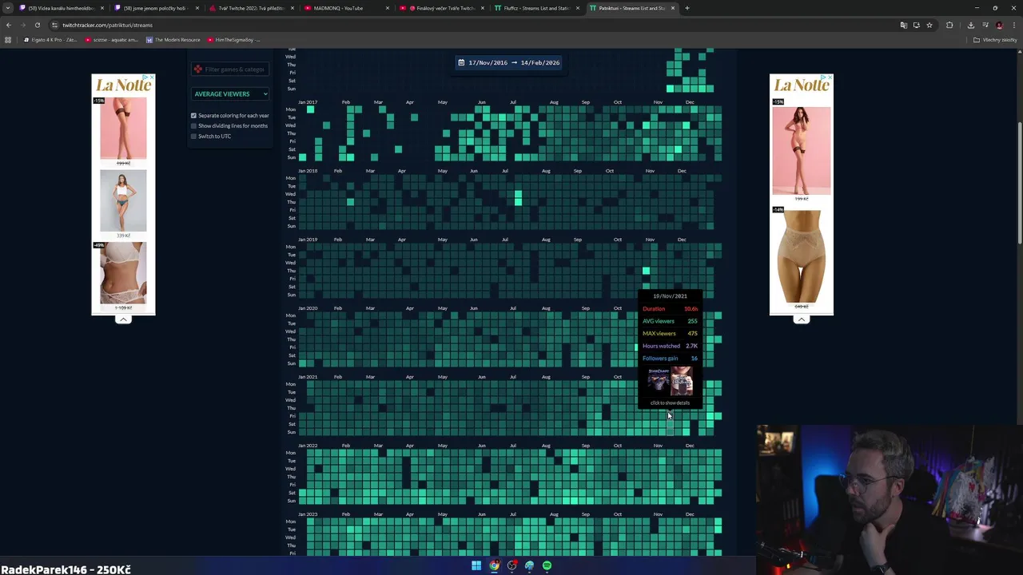This screenshot has width=1023, height=575.
Task: Click the gamepad icon in filter field
Action: pyautogui.click(x=198, y=69)
